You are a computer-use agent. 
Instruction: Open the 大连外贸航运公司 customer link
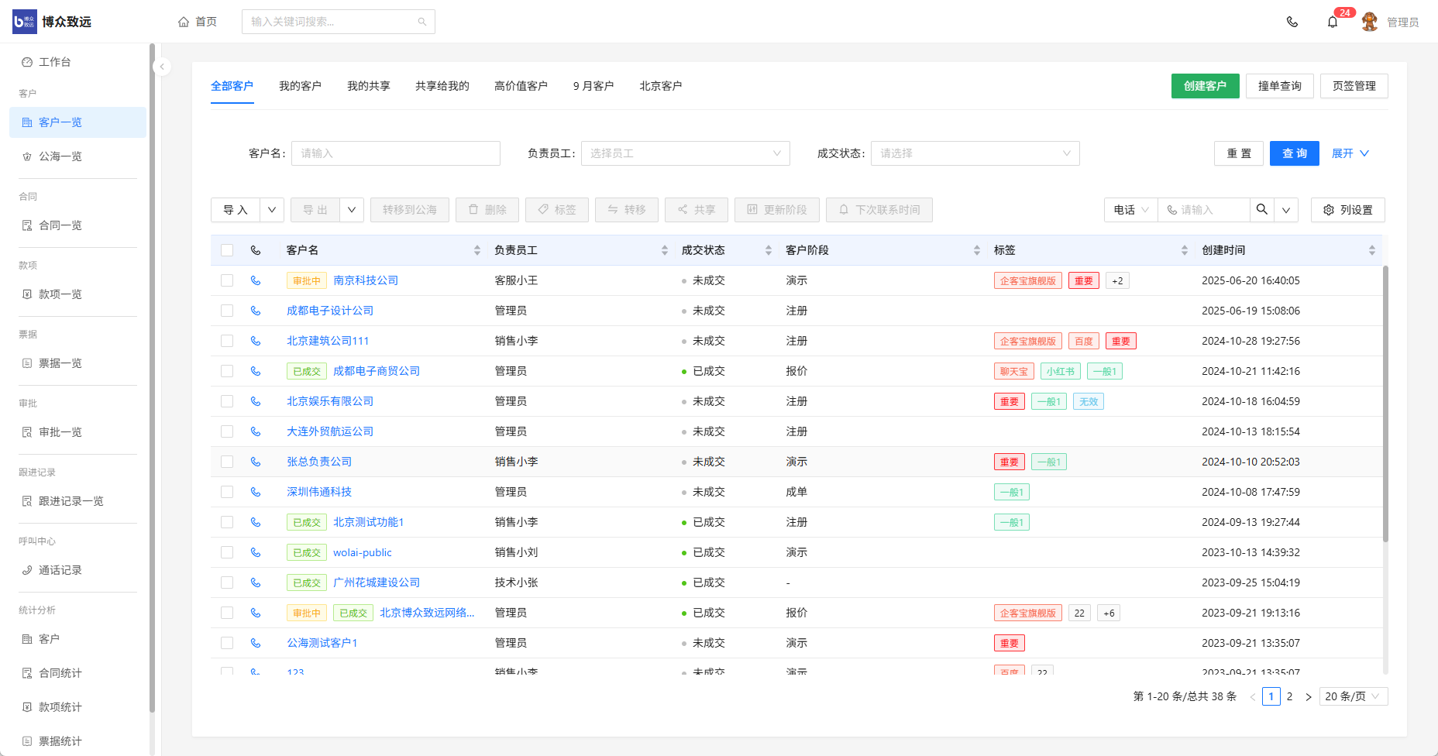tap(330, 431)
